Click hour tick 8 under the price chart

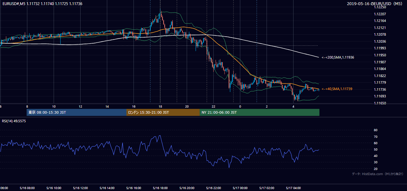[x=27, y=106]
